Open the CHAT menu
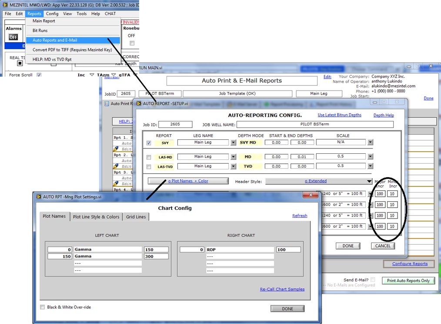The width and height of the screenshot is (441, 324). 110,13
